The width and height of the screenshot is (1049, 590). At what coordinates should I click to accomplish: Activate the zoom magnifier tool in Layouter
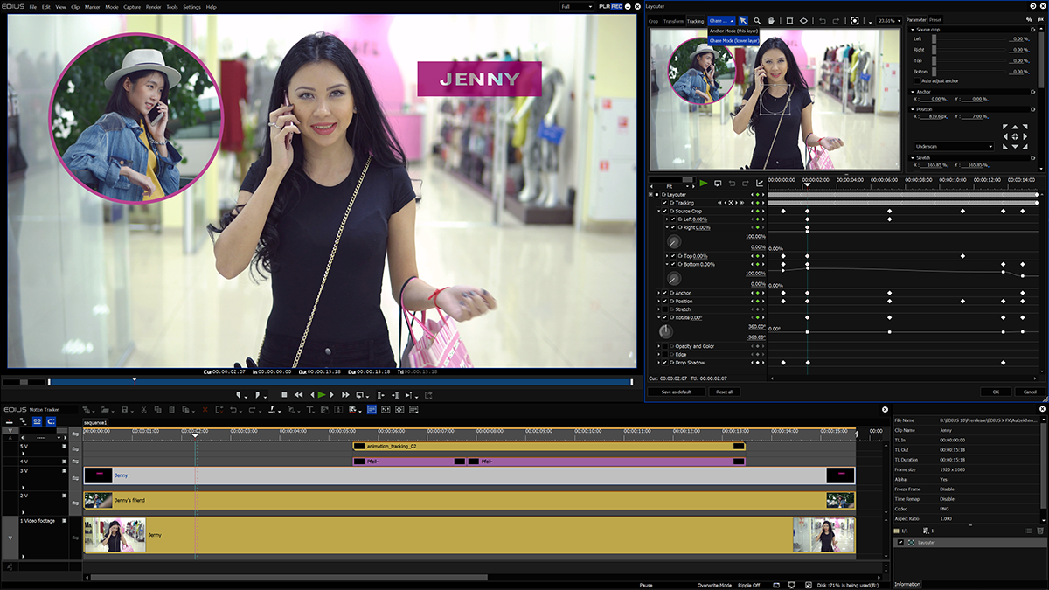pyautogui.click(x=757, y=21)
